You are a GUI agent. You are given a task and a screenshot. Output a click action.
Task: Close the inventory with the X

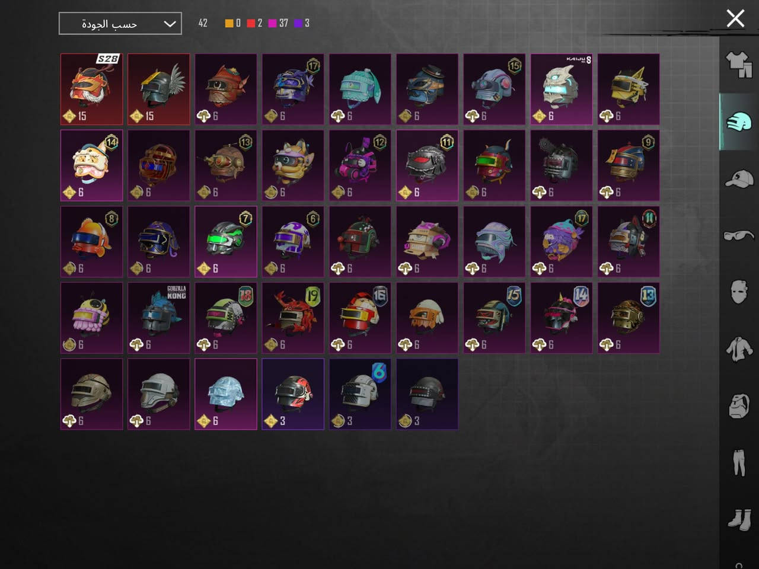(x=735, y=18)
